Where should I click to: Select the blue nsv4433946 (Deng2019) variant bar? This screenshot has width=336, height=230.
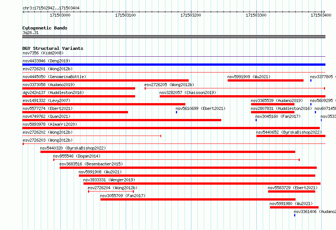(x=174, y=65)
